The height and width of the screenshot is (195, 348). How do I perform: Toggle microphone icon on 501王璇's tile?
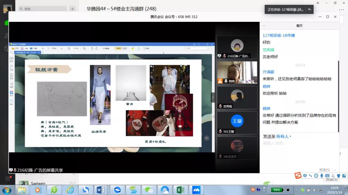(x=220, y=131)
